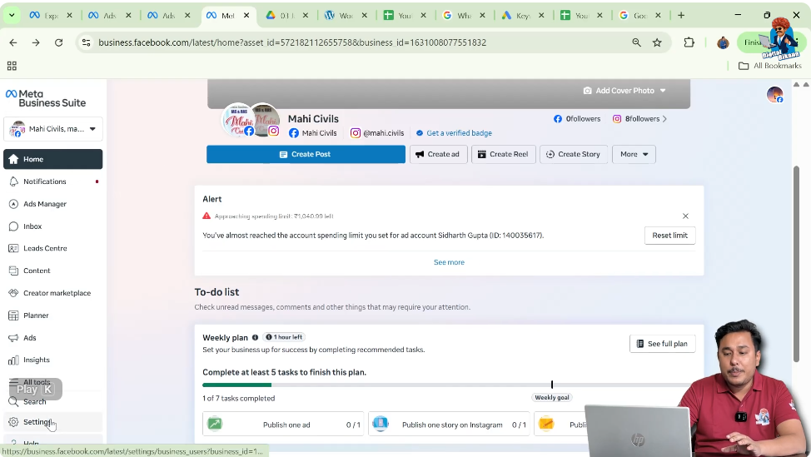Bookmark this page with the star icon
811x457 pixels.
[x=657, y=42]
